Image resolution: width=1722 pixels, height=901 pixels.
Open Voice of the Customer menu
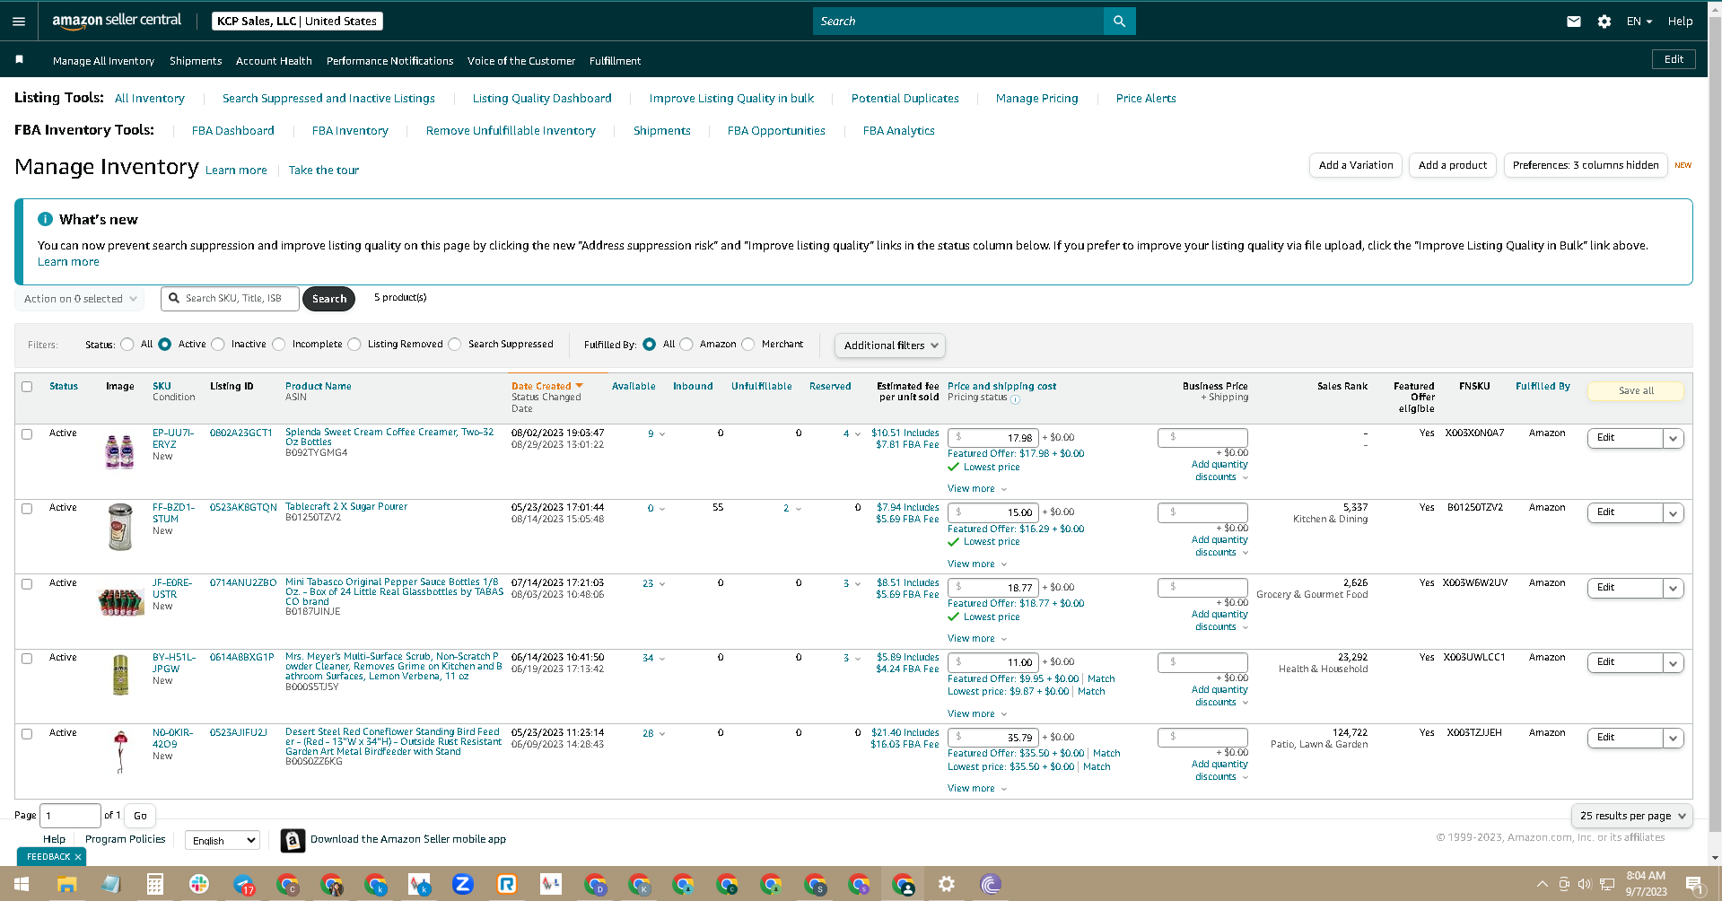tap(521, 61)
